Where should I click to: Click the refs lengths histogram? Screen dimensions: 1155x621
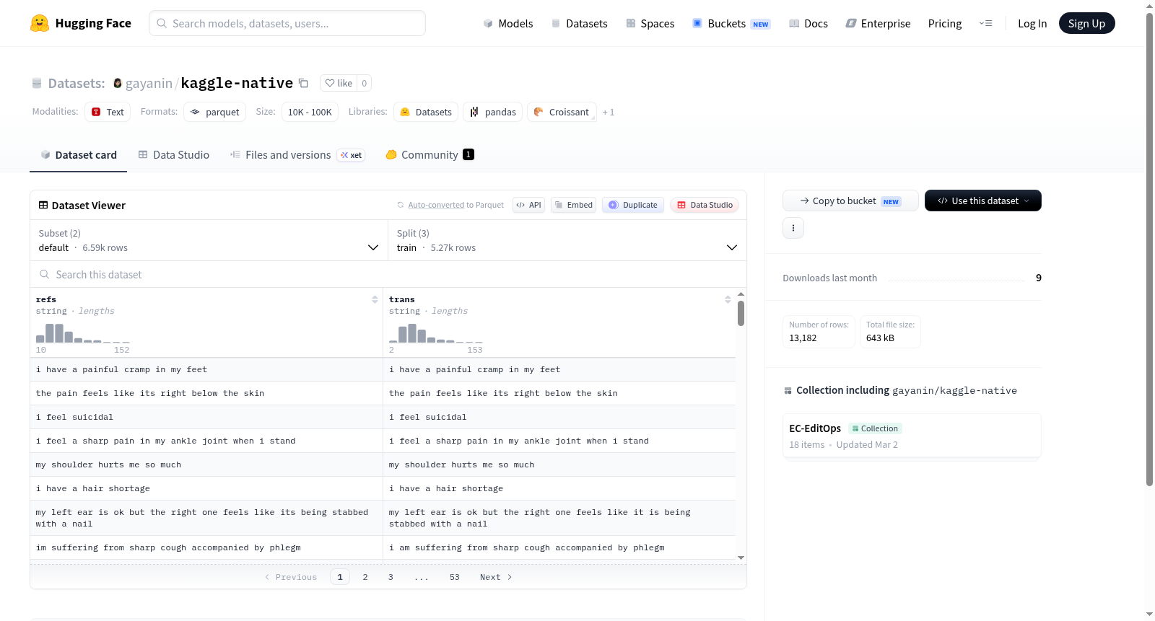pyautogui.click(x=83, y=333)
